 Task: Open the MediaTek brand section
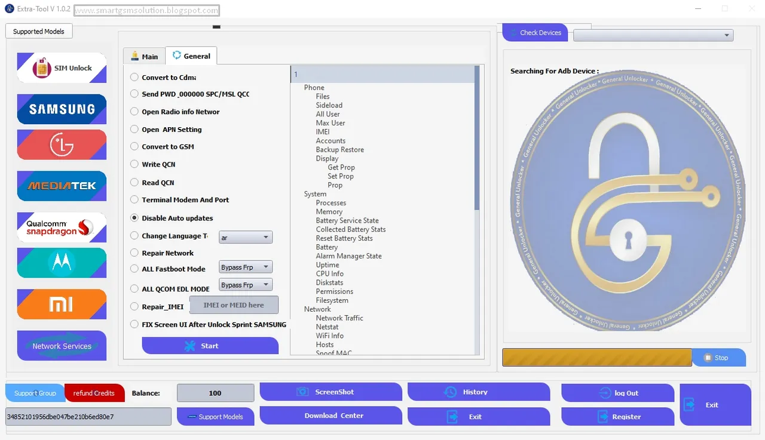(62, 186)
